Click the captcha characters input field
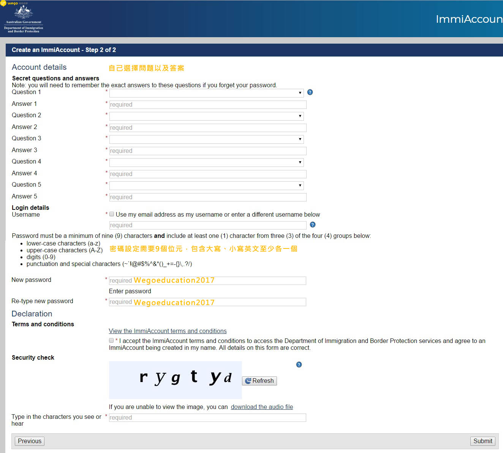The image size is (503, 453). 207,418
